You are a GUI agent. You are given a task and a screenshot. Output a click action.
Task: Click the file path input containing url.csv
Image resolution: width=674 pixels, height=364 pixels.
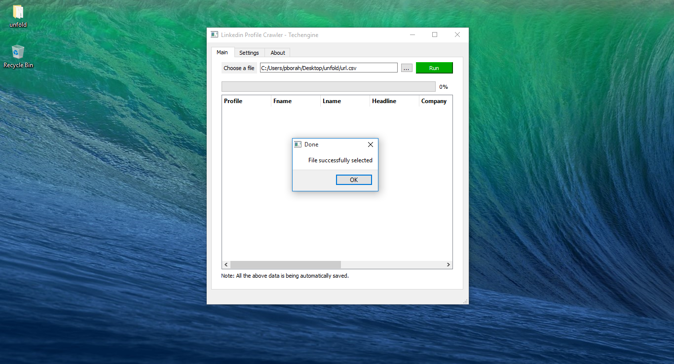click(328, 68)
